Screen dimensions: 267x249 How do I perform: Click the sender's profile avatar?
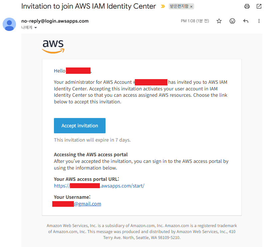[x=9, y=24]
